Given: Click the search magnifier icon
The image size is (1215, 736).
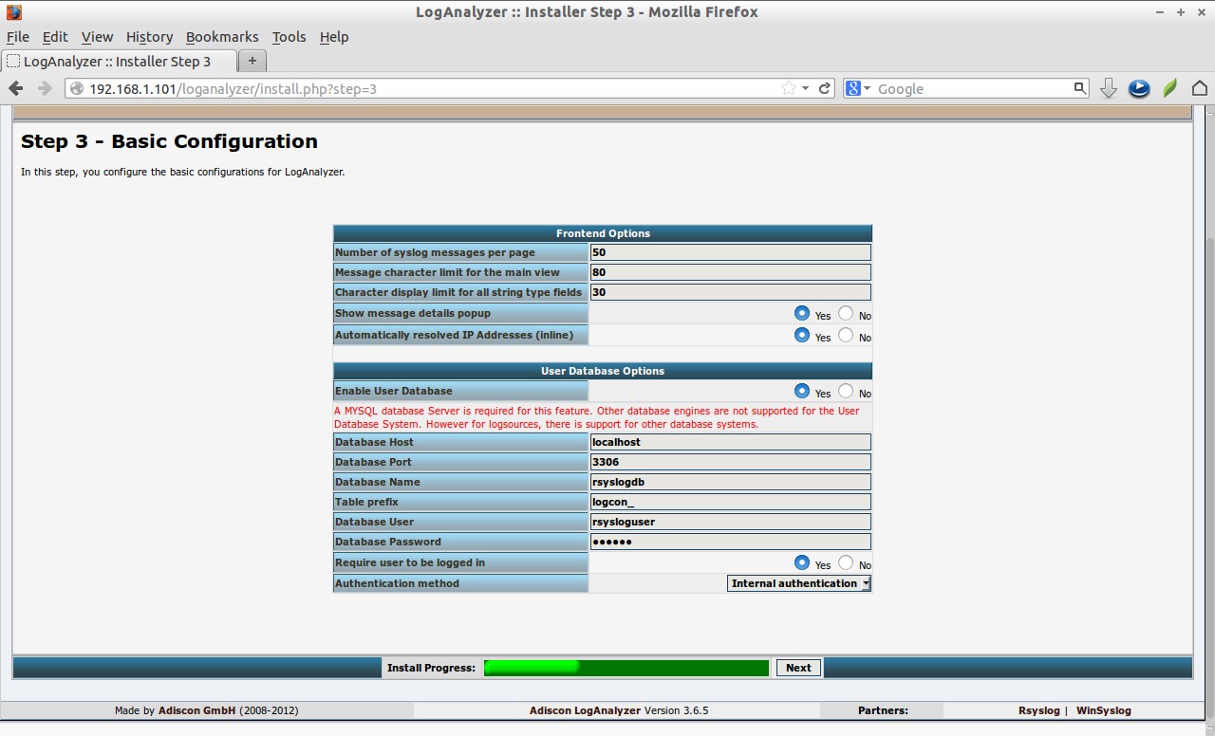Looking at the screenshot, I should (1079, 88).
